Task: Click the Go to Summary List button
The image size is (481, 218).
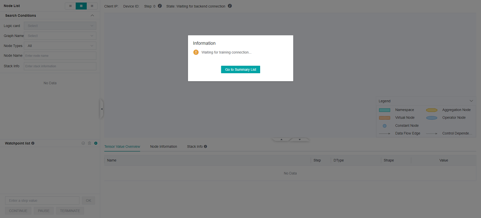Action: point(240,69)
